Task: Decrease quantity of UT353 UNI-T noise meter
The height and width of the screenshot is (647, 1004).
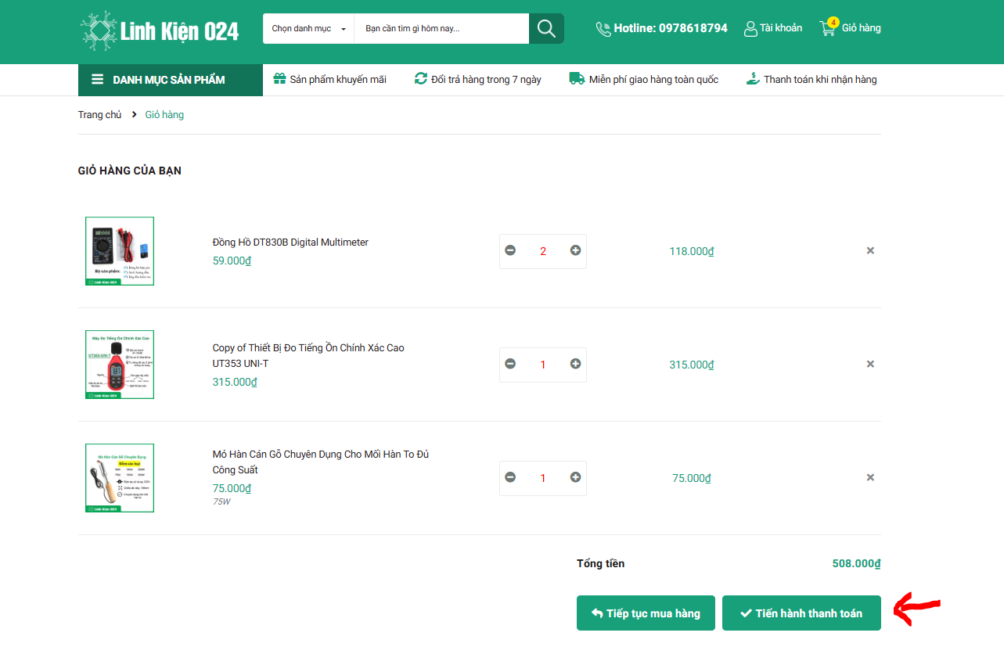Action: [510, 364]
